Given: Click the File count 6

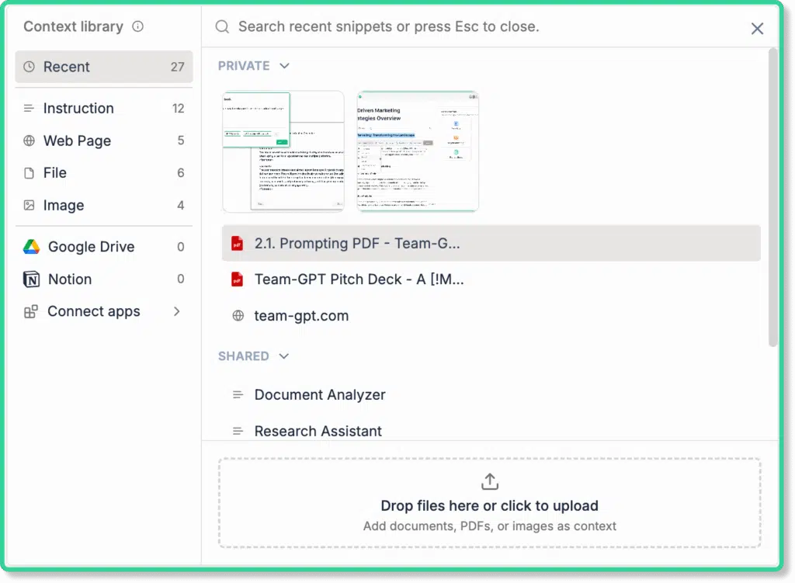Looking at the screenshot, I should 181,173.
